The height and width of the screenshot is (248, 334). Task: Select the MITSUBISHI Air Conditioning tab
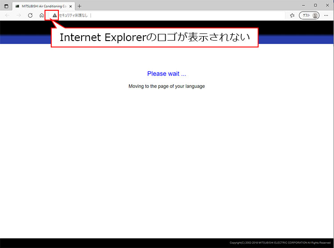pos(44,6)
